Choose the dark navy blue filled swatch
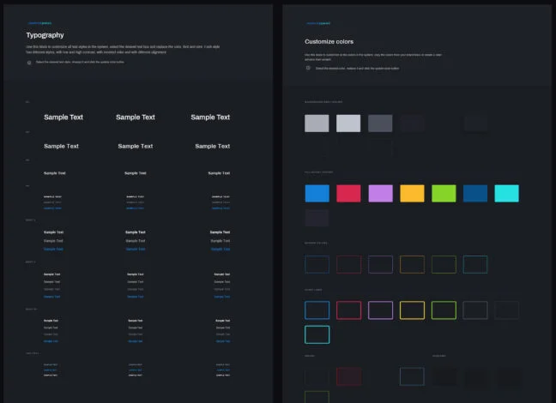The image size is (556, 403). [475, 193]
